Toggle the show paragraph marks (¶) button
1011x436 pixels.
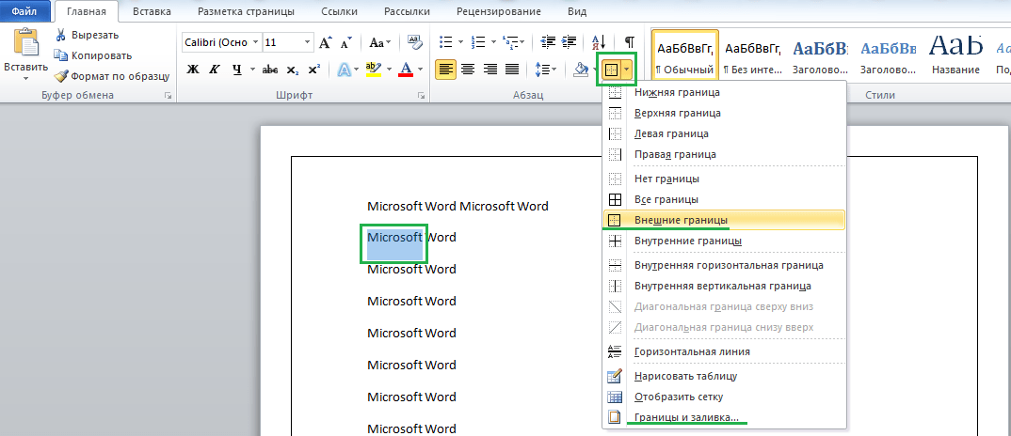coord(630,42)
